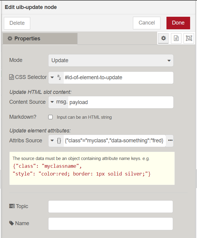Viewport: 197px width, 238px height.
Task: Click the CSS Selector code icon
Action: tap(11, 77)
